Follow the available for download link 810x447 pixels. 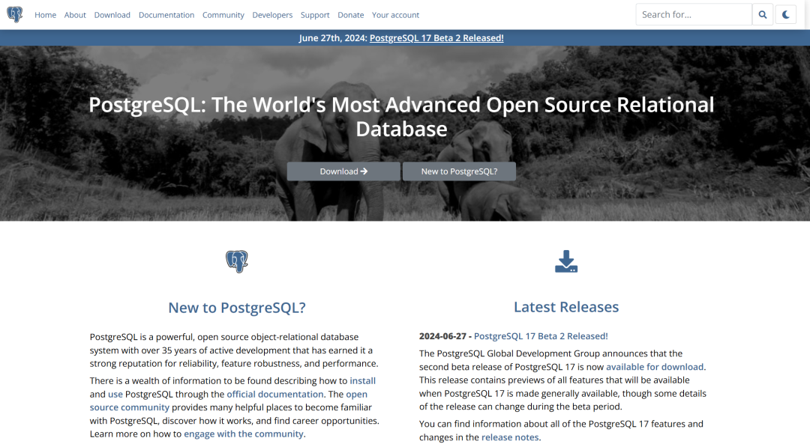pos(655,367)
